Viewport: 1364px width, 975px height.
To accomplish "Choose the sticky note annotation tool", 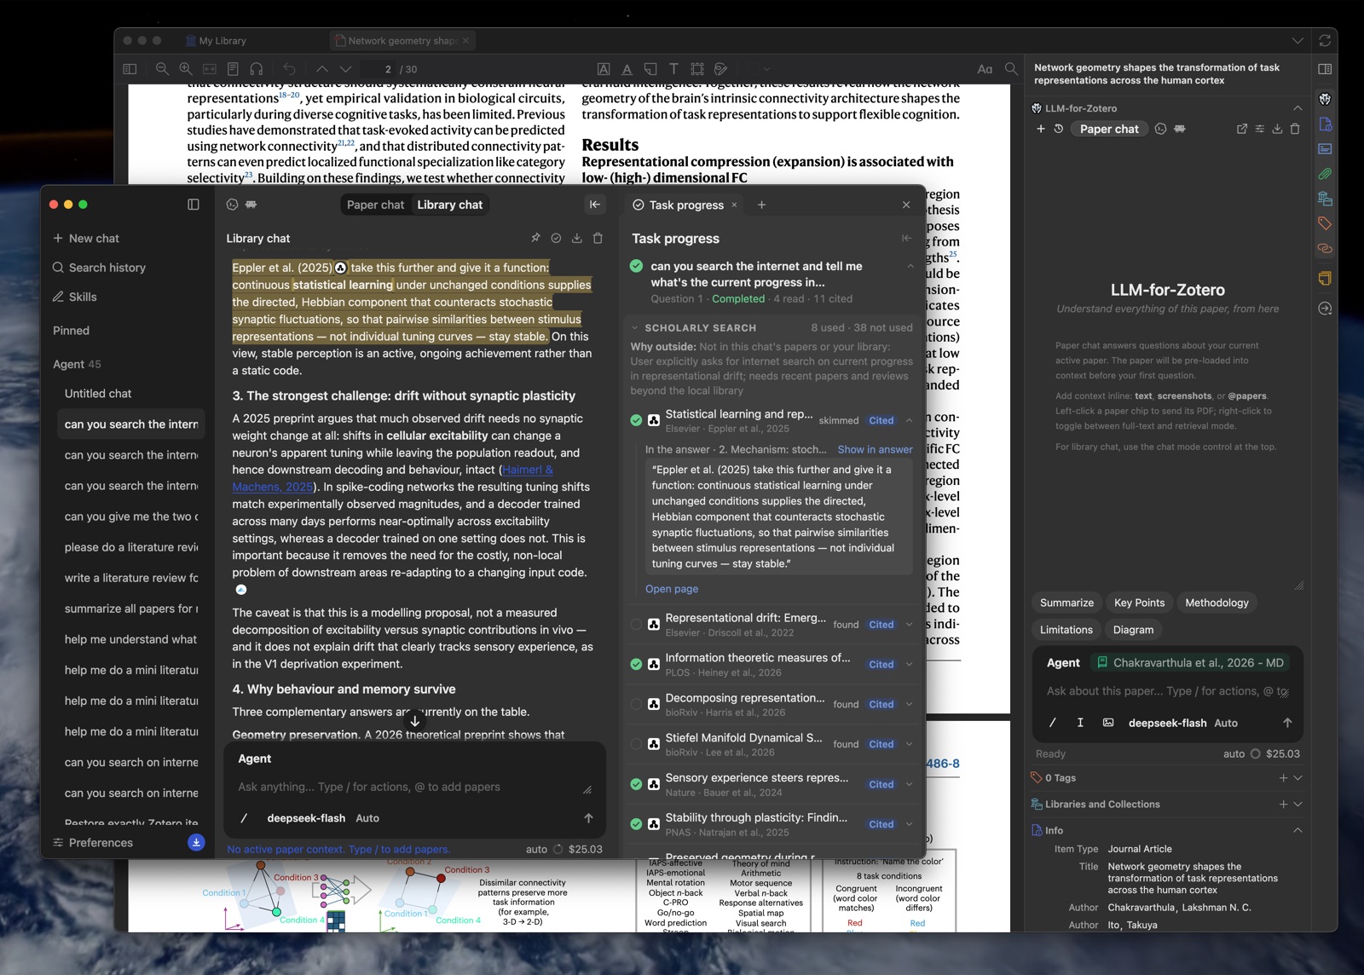I will (x=650, y=69).
